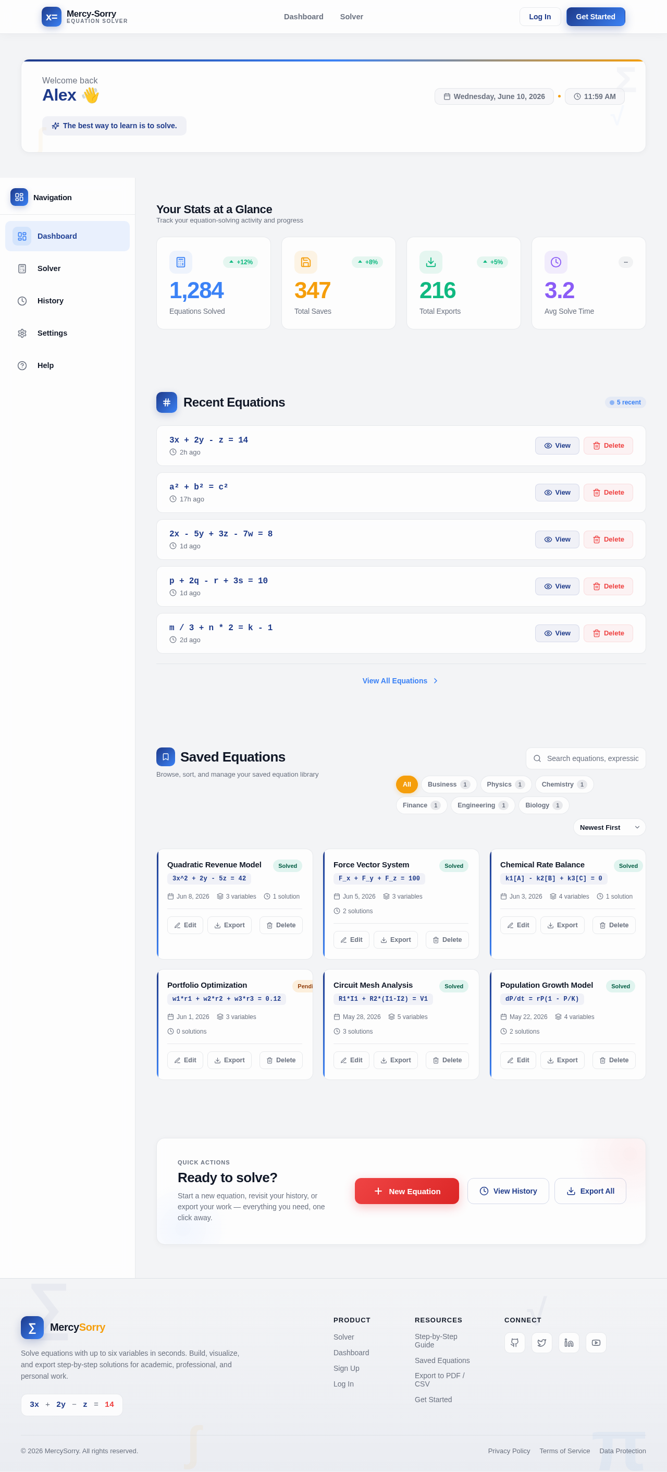Open LinkedIn link in footer Connect
This screenshot has width=667, height=1472.
pos(569,1342)
